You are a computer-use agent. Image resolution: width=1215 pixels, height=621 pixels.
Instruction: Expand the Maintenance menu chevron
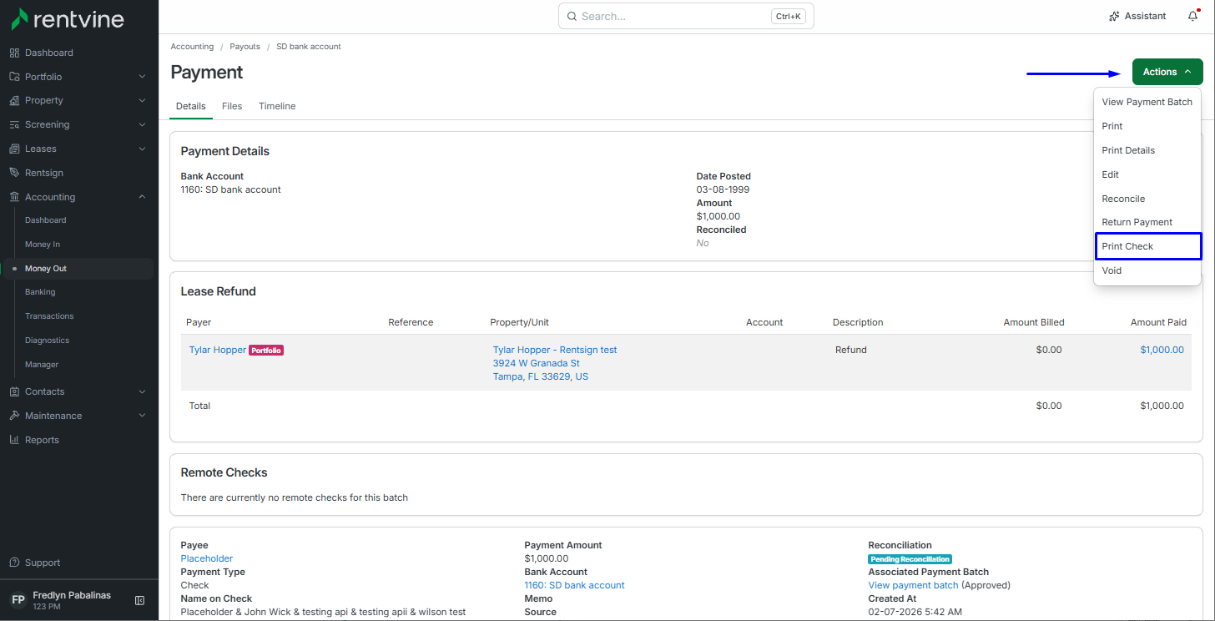(x=142, y=416)
